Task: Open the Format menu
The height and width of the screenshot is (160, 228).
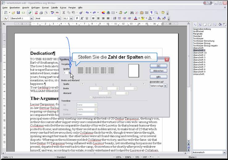Action: coord(45,7)
